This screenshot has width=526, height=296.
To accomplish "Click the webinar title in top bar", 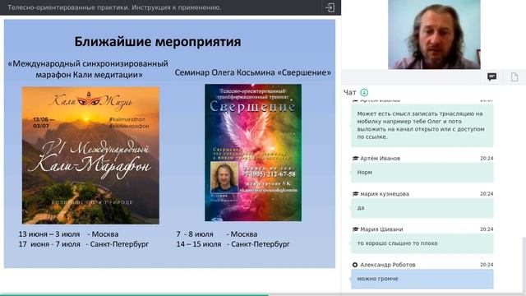I will pyautogui.click(x=114, y=7).
